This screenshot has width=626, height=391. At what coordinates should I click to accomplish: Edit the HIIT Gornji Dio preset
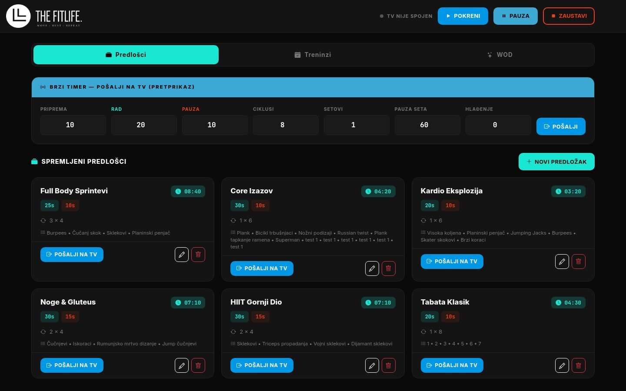[372, 365]
